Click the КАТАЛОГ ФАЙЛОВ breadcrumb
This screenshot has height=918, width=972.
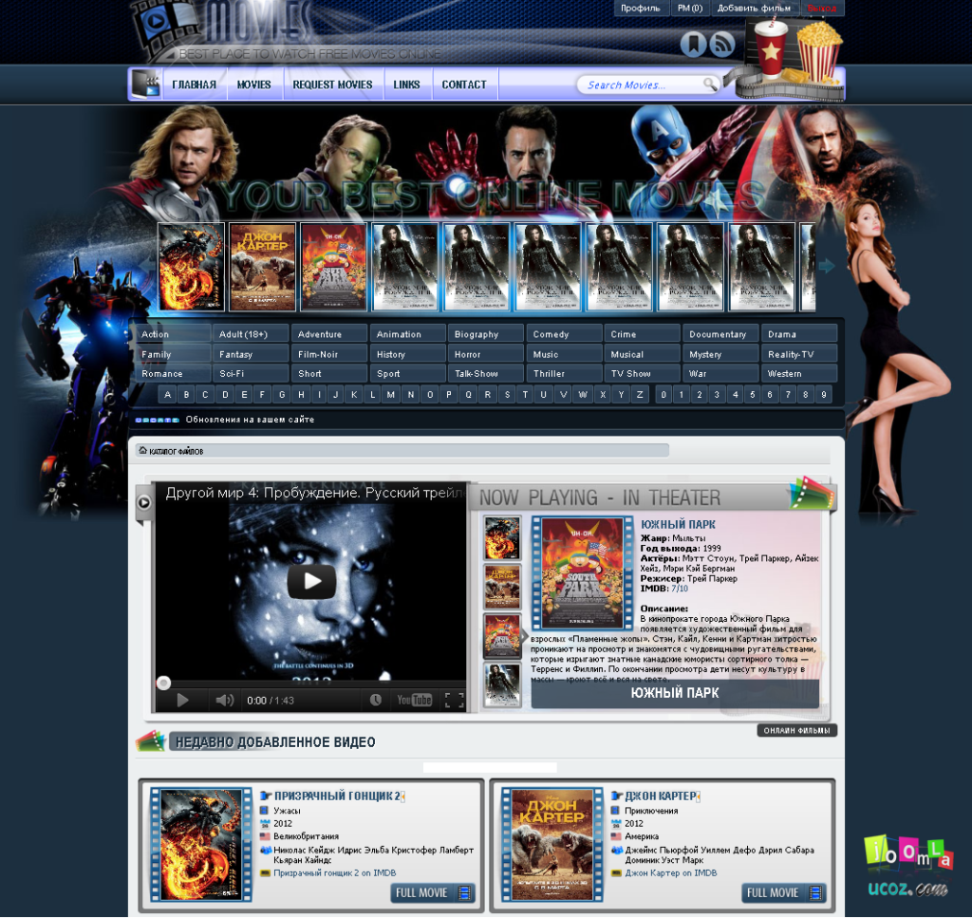point(176,451)
